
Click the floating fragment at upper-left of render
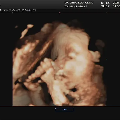[x=27, y=31]
